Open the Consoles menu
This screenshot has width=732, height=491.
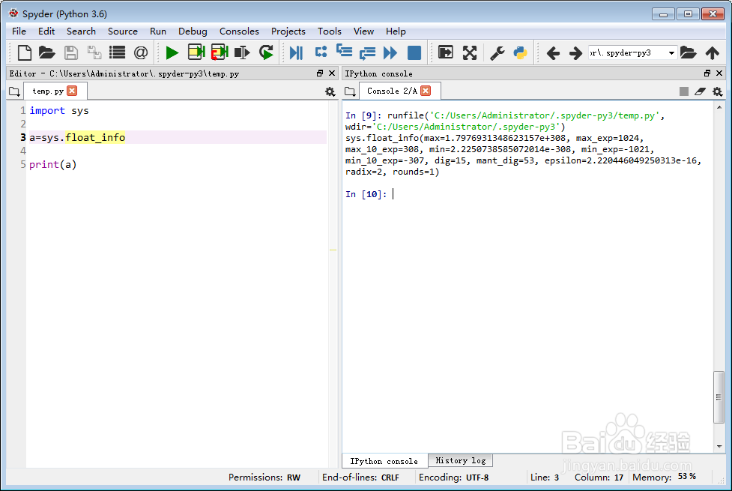coord(239,31)
